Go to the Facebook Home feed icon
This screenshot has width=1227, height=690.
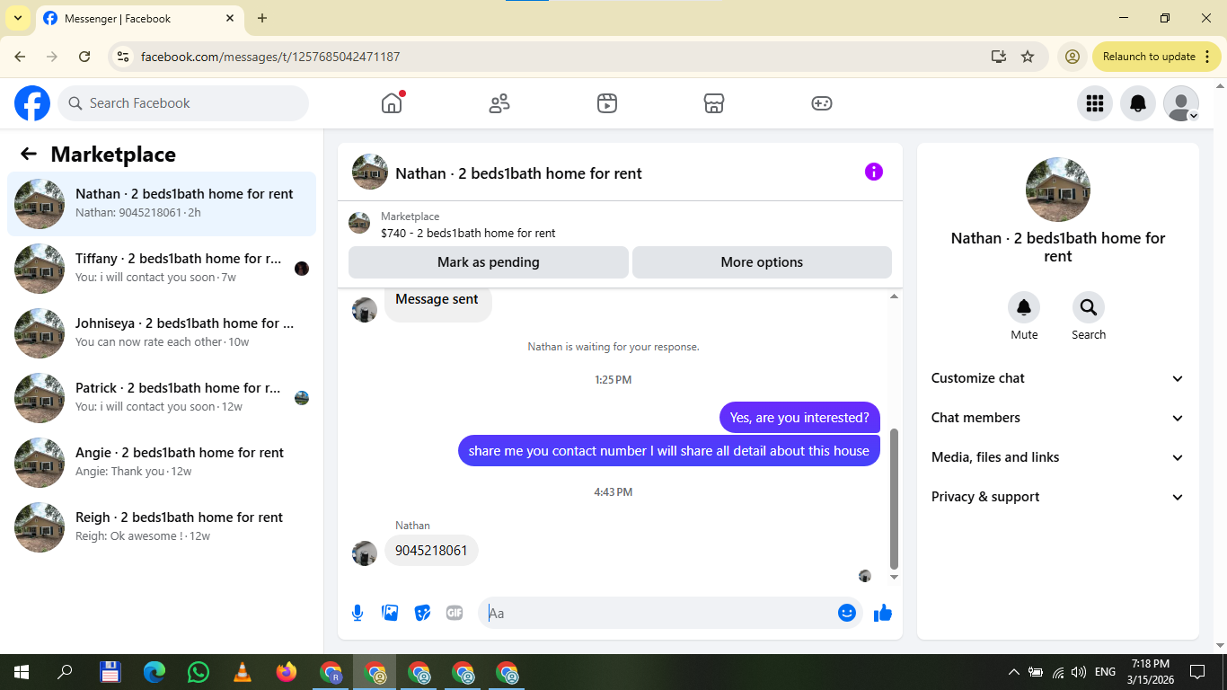click(x=392, y=103)
